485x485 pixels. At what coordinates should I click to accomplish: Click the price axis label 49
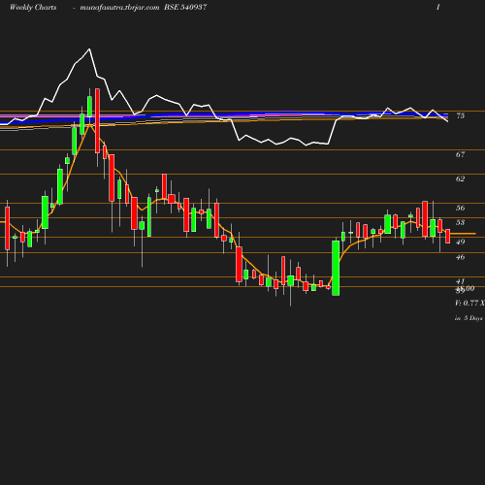[461, 242]
